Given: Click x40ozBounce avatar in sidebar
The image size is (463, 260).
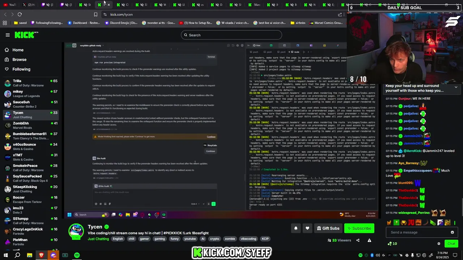Looking at the screenshot, I should click(x=8, y=147).
